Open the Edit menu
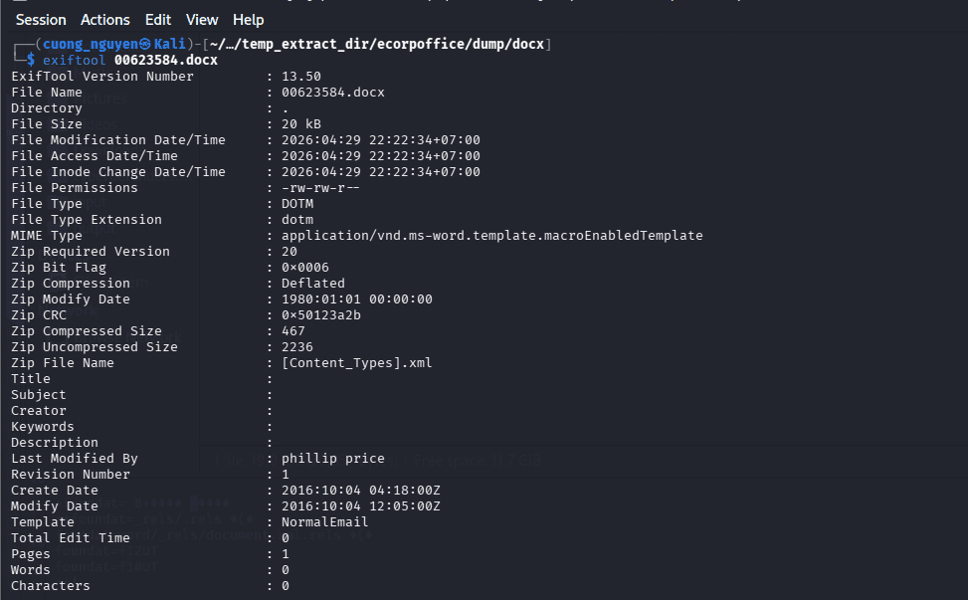 pos(158,20)
